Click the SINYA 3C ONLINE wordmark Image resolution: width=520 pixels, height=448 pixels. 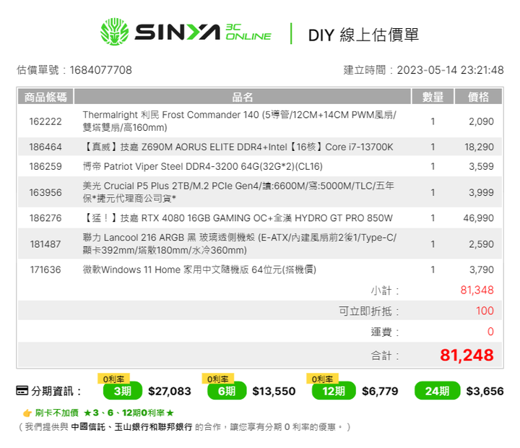click(x=203, y=33)
